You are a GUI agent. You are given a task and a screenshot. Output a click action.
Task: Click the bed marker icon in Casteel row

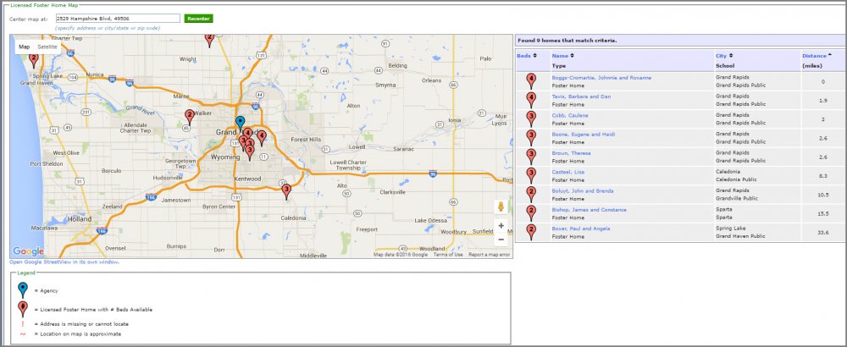[x=531, y=175]
